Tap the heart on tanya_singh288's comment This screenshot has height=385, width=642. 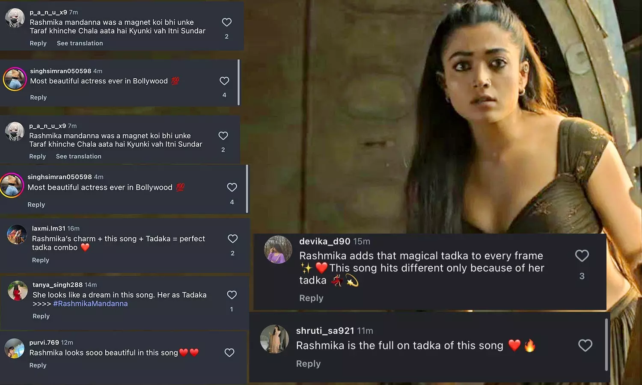point(232,295)
